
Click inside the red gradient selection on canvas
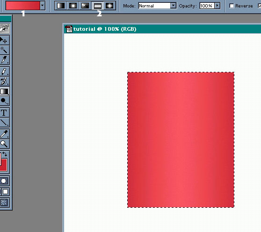(x=181, y=140)
